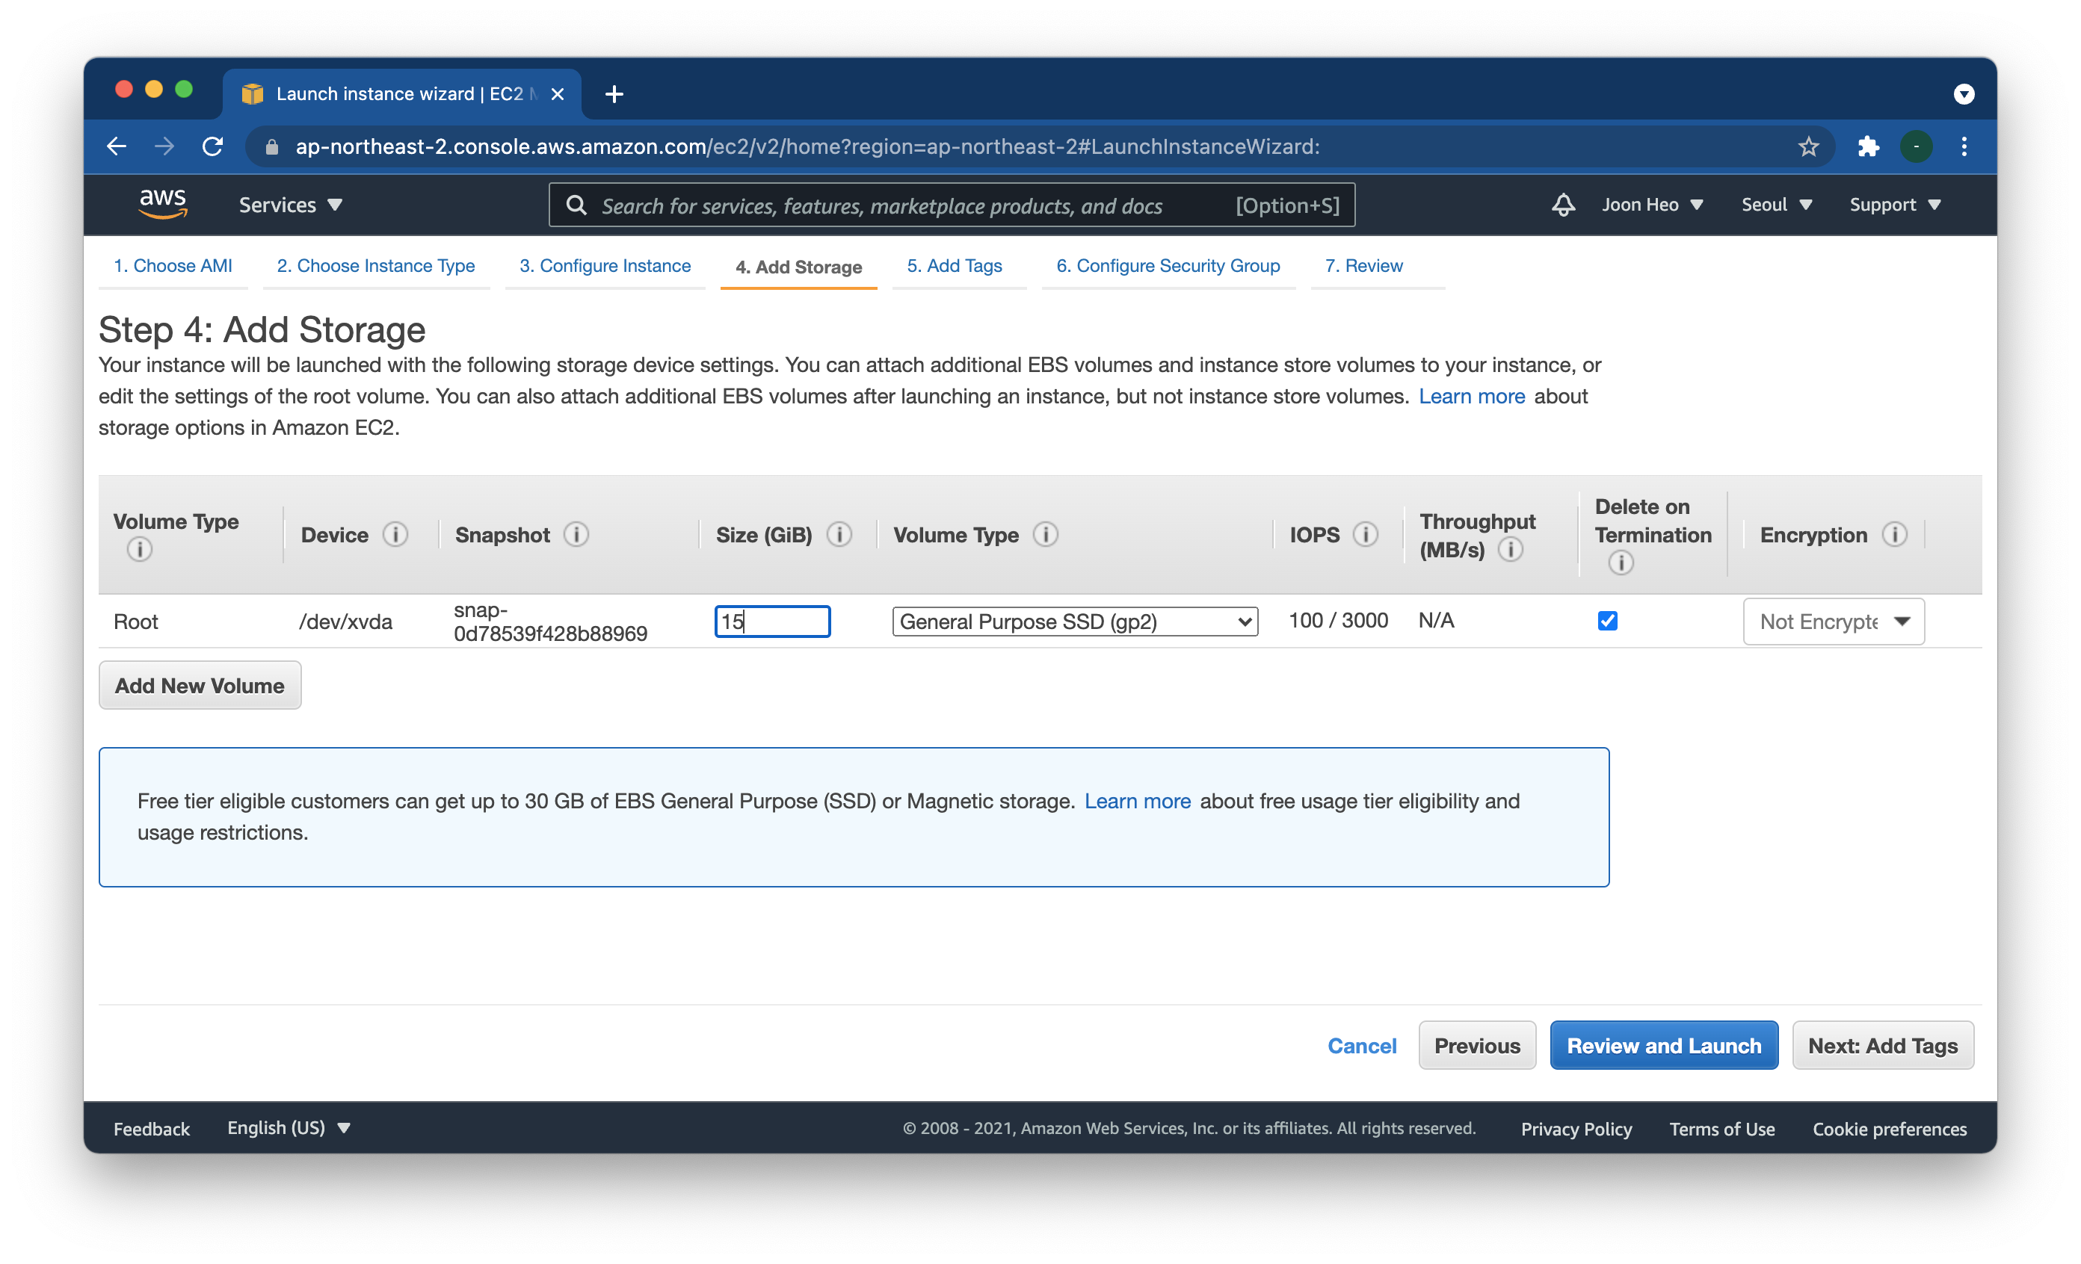Open the General Purpose SSD volume type dropdown

point(1074,622)
